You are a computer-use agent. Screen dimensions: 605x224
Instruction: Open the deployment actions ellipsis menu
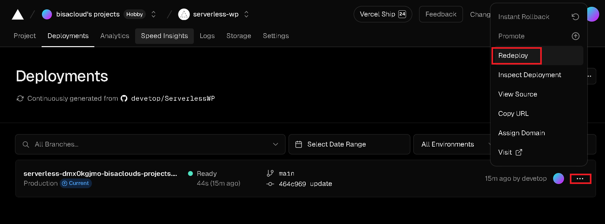pos(580,178)
